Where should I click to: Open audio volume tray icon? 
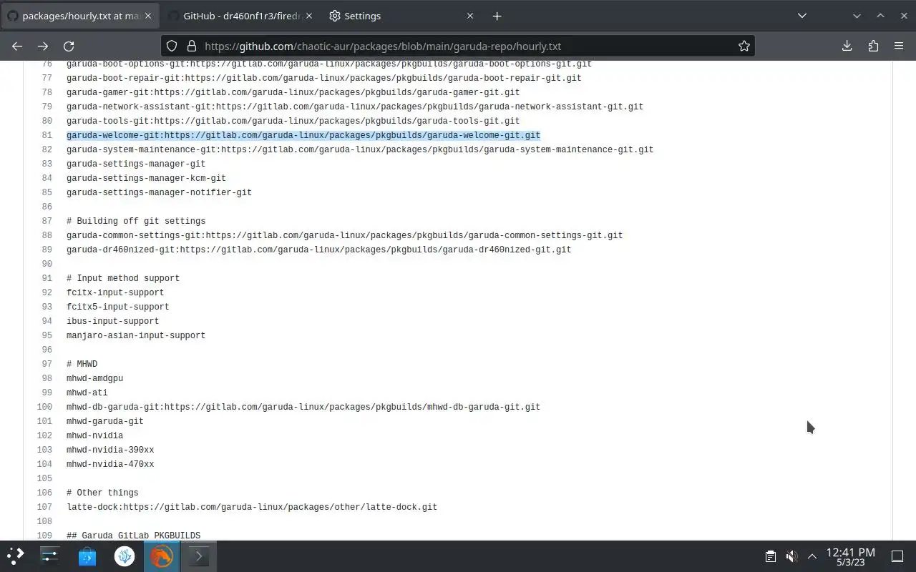[791, 556]
